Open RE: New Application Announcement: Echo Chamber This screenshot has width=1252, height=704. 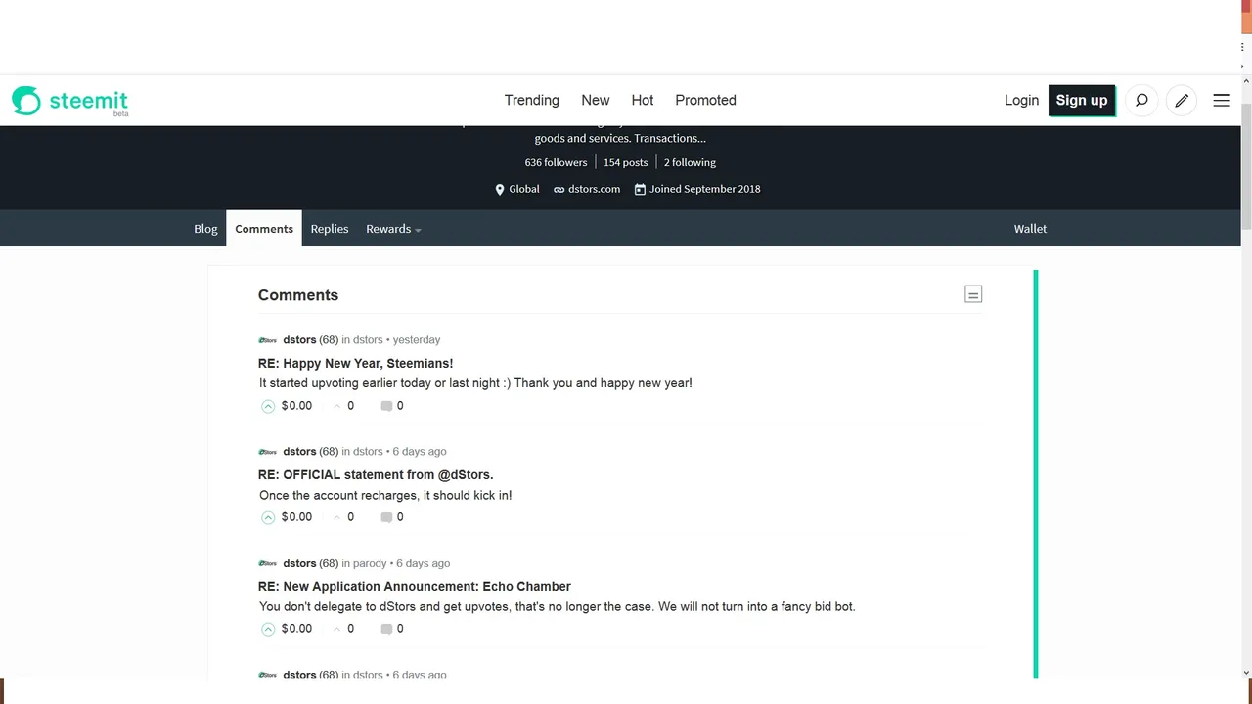pyautogui.click(x=415, y=586)
